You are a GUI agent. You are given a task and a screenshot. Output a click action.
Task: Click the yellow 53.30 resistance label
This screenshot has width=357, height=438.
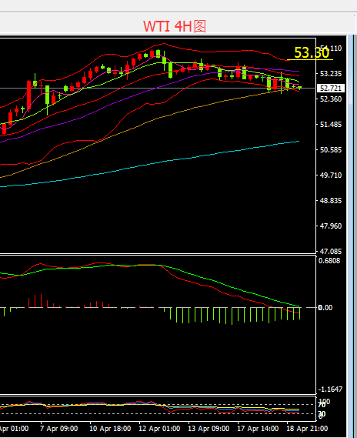(x=312, y=52)
